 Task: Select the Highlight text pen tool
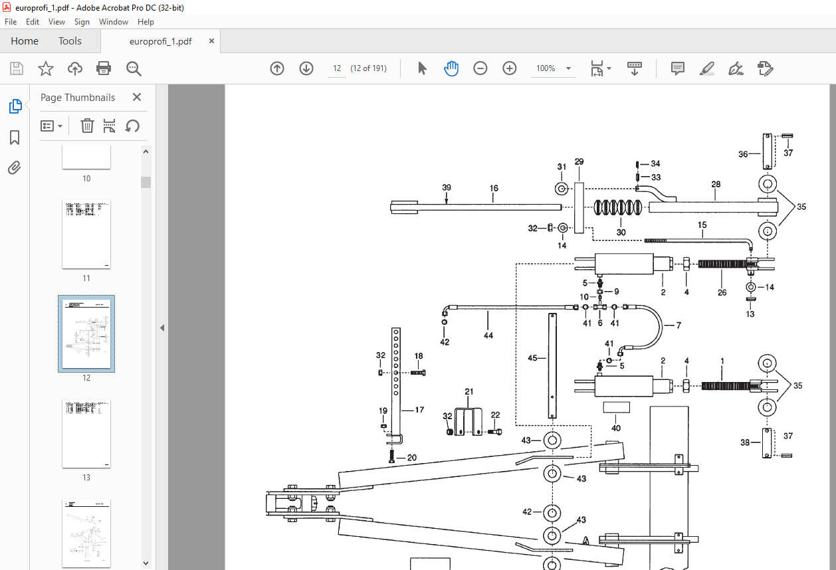[707, 68]
